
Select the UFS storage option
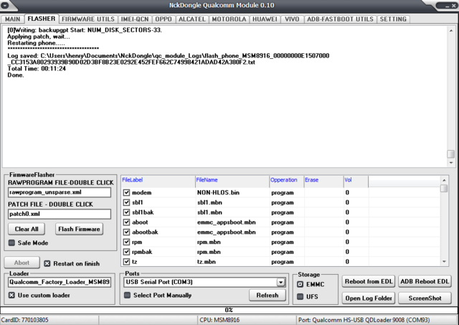coord(300,296)
